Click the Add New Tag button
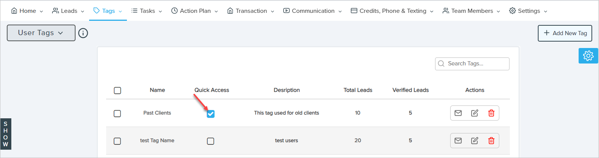599x158 pixels. coord(565,33)
